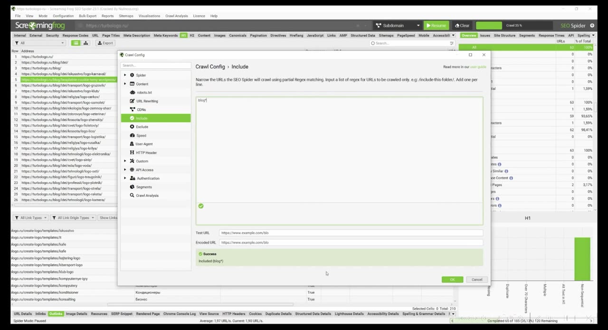The image size is (608, 330).
Task: Expand the Spider tree node
Action: click(x=125, y=75)
